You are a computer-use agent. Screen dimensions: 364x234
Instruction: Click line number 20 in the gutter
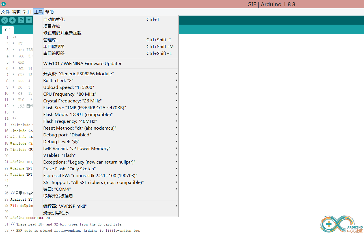pyautogui.click(x=7, y=156)
